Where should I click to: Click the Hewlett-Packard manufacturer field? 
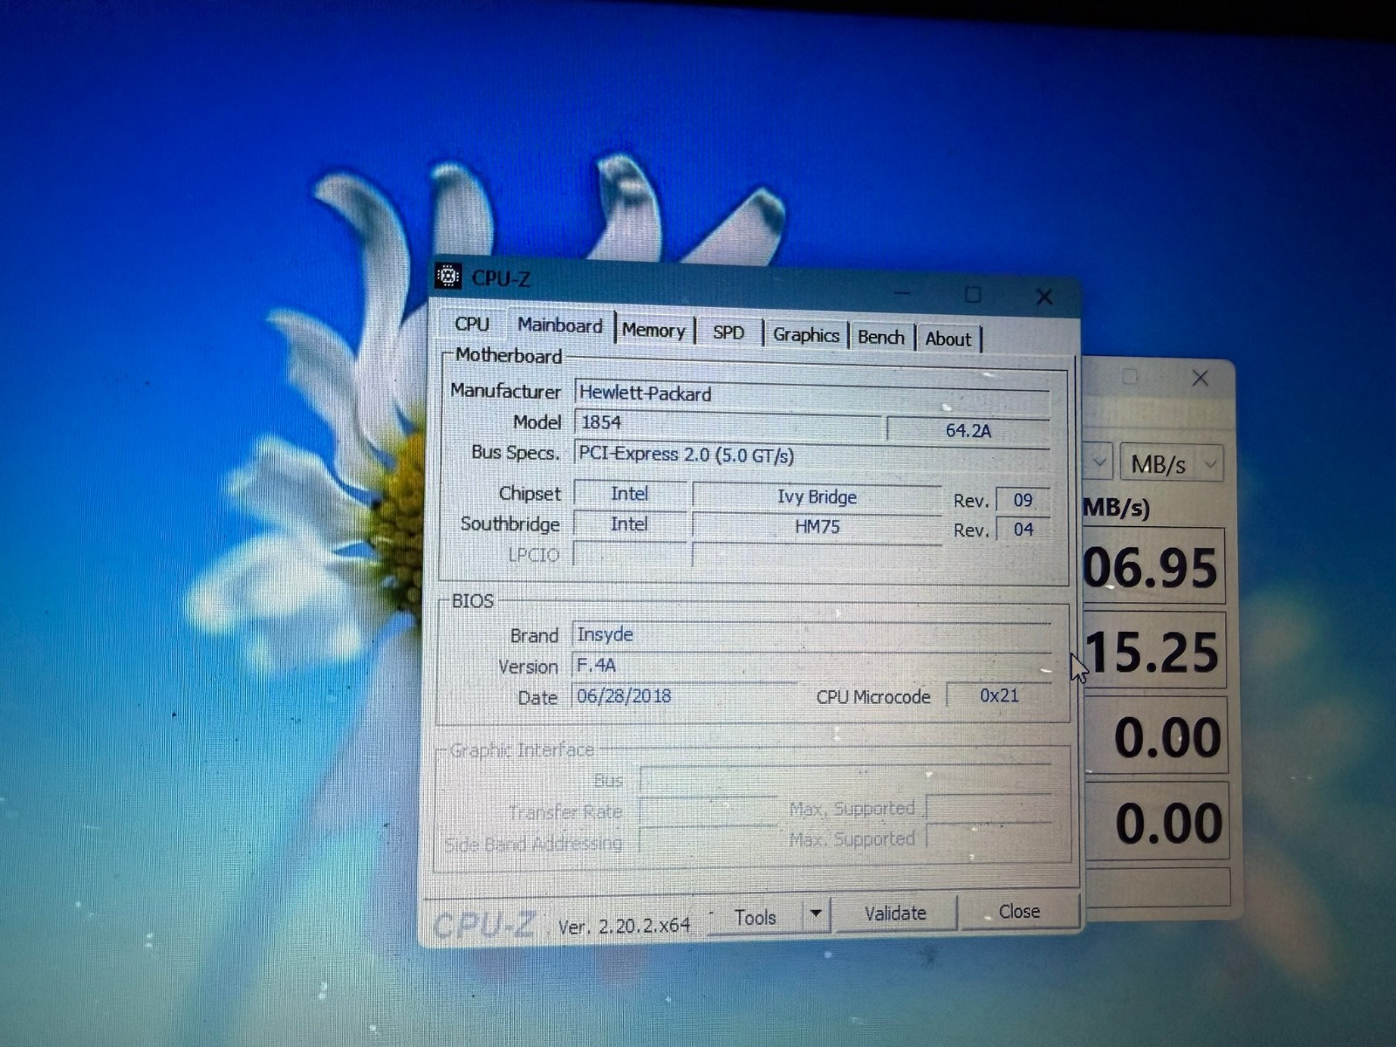point(811,395)
